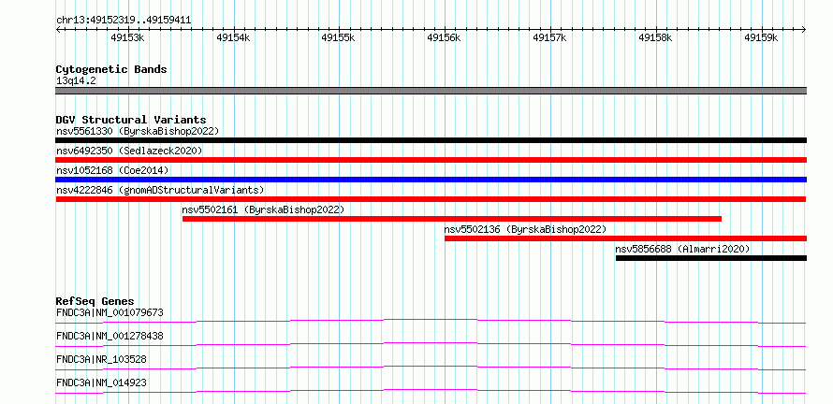833x404 pixels.
Task: Select the magenta FNDC3A|NM_014923 intron line
Action: [431, 391]
